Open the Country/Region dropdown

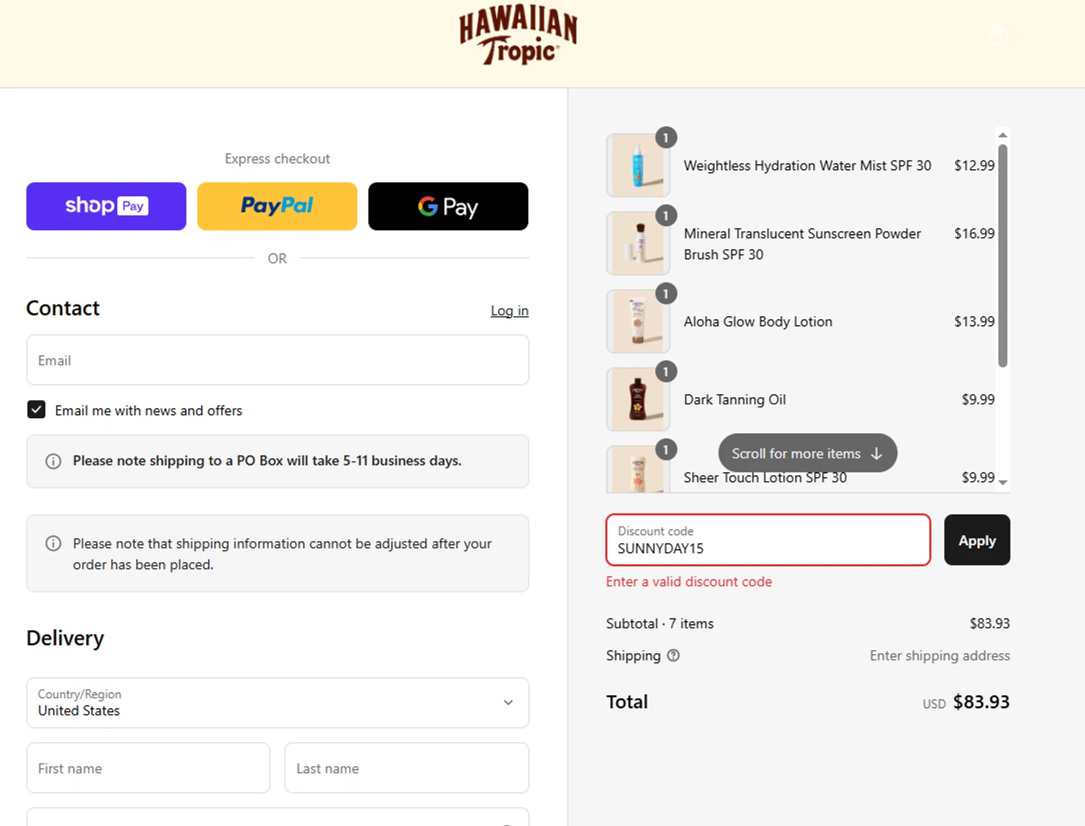(278, 702)
